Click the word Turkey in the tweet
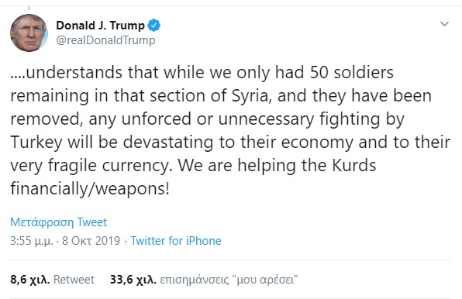This screenshot has width=462, height=299. point(36,143)
